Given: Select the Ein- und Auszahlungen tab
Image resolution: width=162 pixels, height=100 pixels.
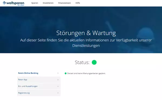Looking at the screenshot, I should 39,86.
